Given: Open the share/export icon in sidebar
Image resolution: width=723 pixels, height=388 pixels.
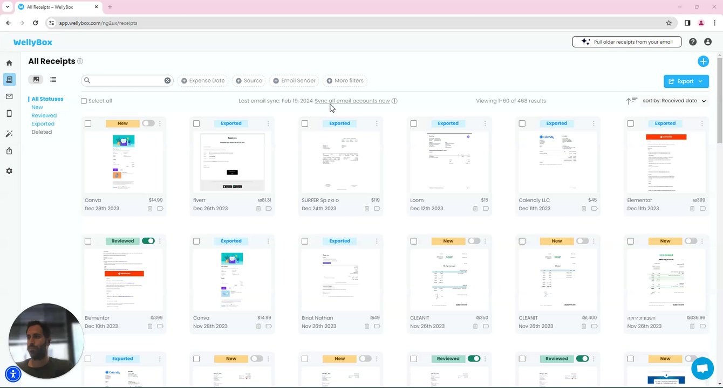Looking at the screenshot, I should pos(9,151).
